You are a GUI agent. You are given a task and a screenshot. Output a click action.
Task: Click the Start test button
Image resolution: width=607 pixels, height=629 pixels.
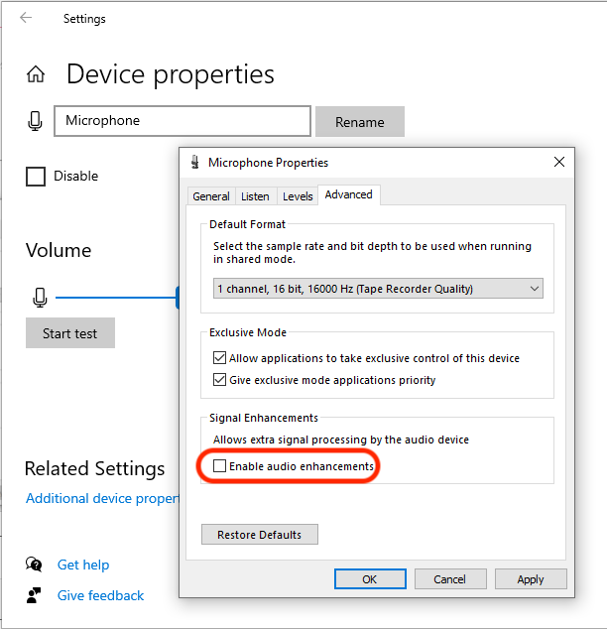[x=70, y=333]
